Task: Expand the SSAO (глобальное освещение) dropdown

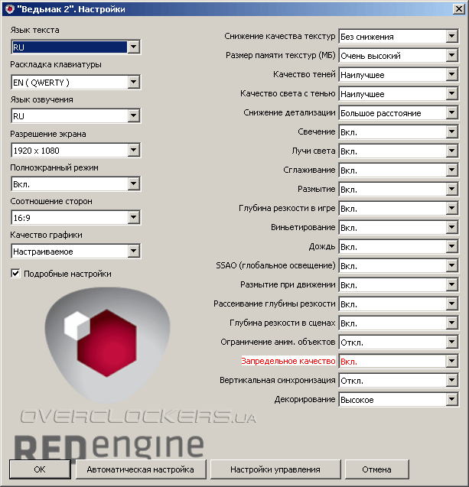Action: (x=399, y=266)
